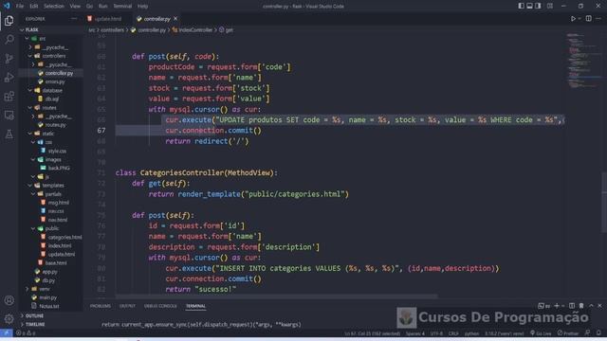Switch to the PROBLEMS panel tab

101,306
